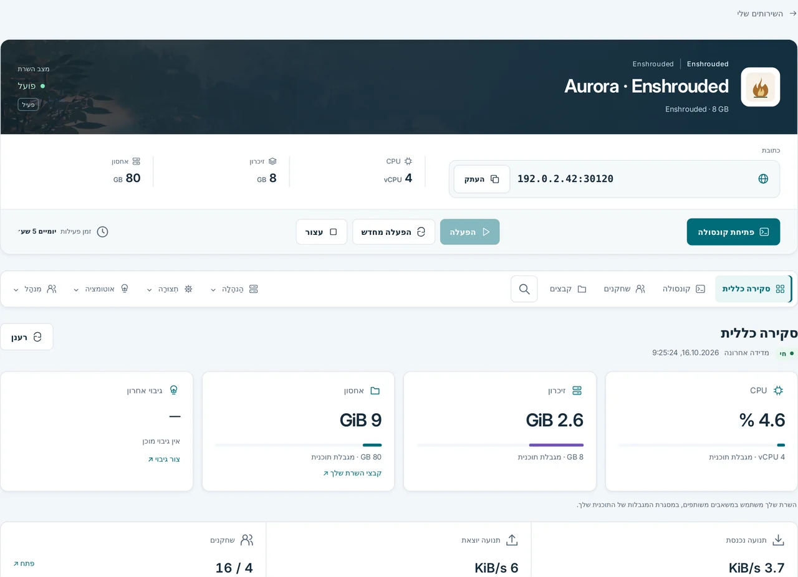Click the download icon beside תנועה נכנסת
Screen dimensions: 798x577
[778, 540]
